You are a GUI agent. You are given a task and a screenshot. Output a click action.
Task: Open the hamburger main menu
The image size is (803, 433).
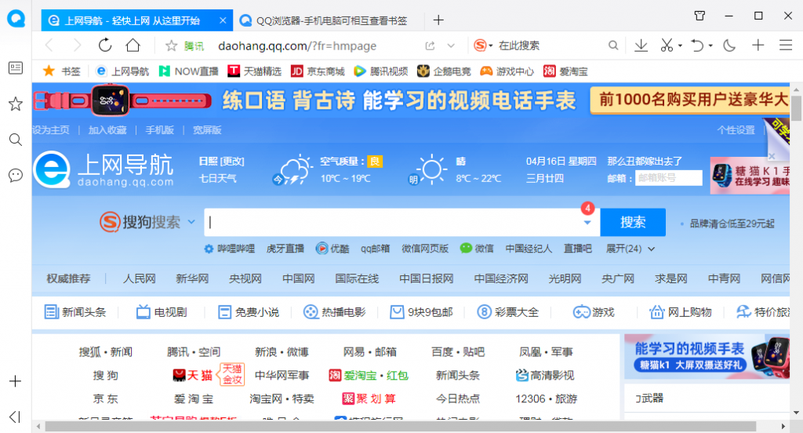pyautogui.click(x=785, y=45)
